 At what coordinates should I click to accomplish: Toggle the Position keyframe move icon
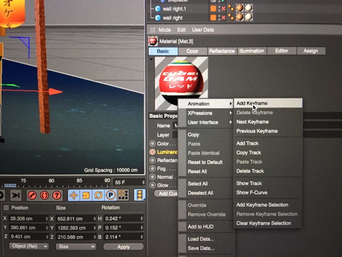(x=73, y=195)
